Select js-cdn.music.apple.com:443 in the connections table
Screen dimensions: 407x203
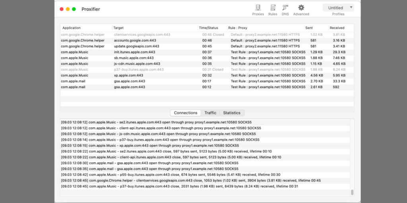pos(207,64)
